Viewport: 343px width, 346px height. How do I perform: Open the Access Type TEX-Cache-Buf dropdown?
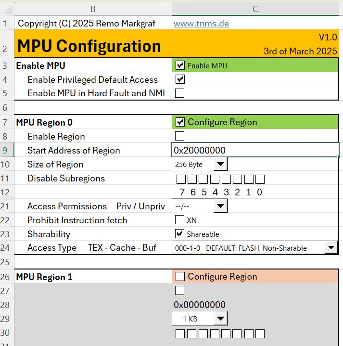click(x=331, y=248)
